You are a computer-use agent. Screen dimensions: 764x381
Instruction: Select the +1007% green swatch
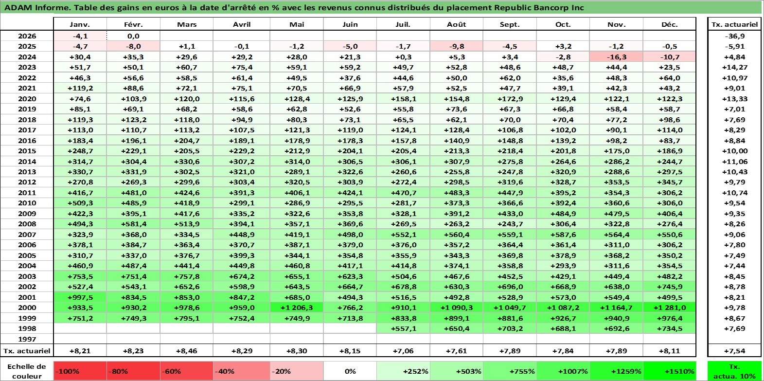point(563,371)
